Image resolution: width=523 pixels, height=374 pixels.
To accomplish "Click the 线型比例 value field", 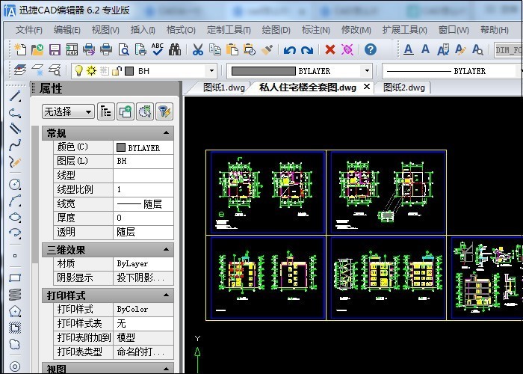I will tap(143, 190).
